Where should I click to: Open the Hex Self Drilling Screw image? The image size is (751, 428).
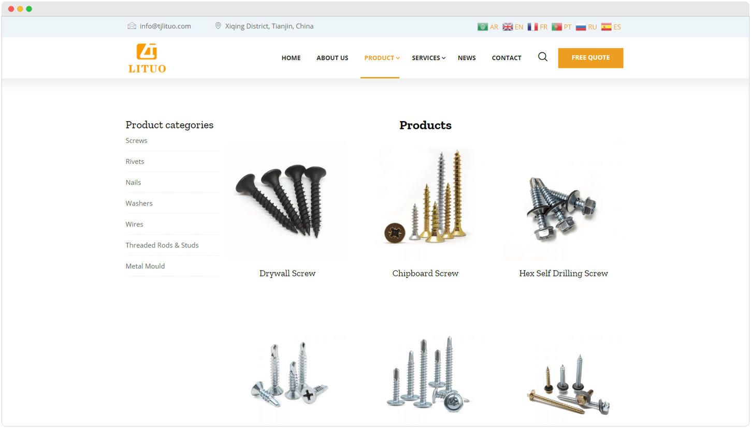(x=564, y=200)
